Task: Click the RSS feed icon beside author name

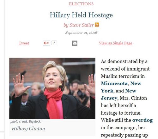Action: [x=97, y=25]
